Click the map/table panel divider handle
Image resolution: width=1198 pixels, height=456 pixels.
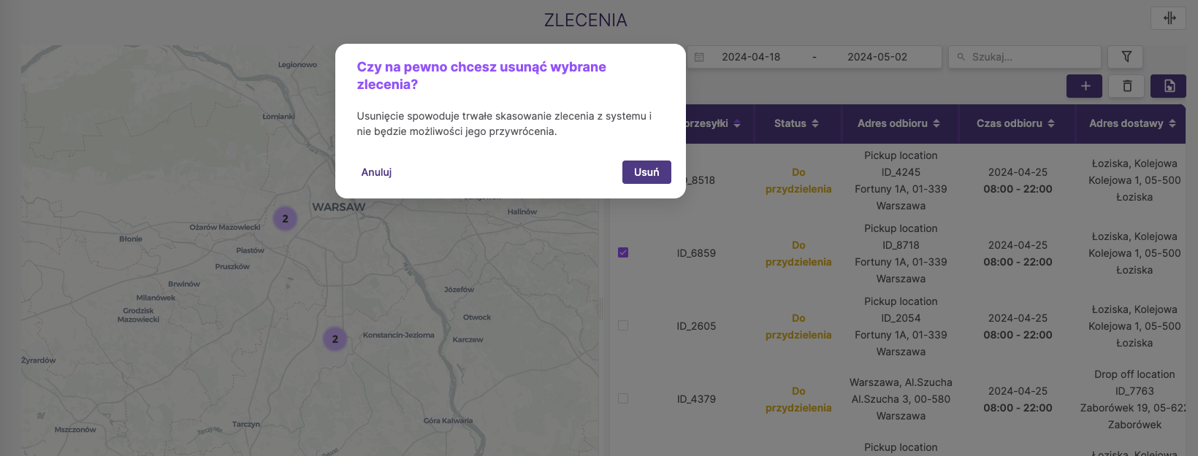tap(600, 309)
